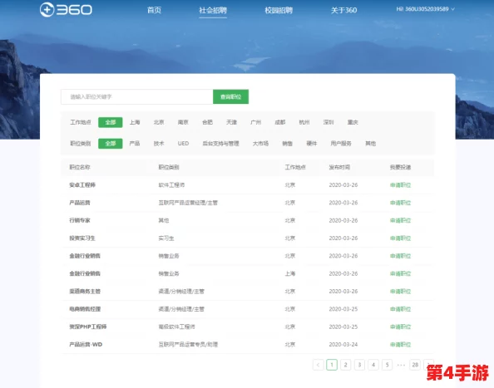Screen dimensions: 494x388
Task: Go to pagination page 5
Action: pos(388,365)
